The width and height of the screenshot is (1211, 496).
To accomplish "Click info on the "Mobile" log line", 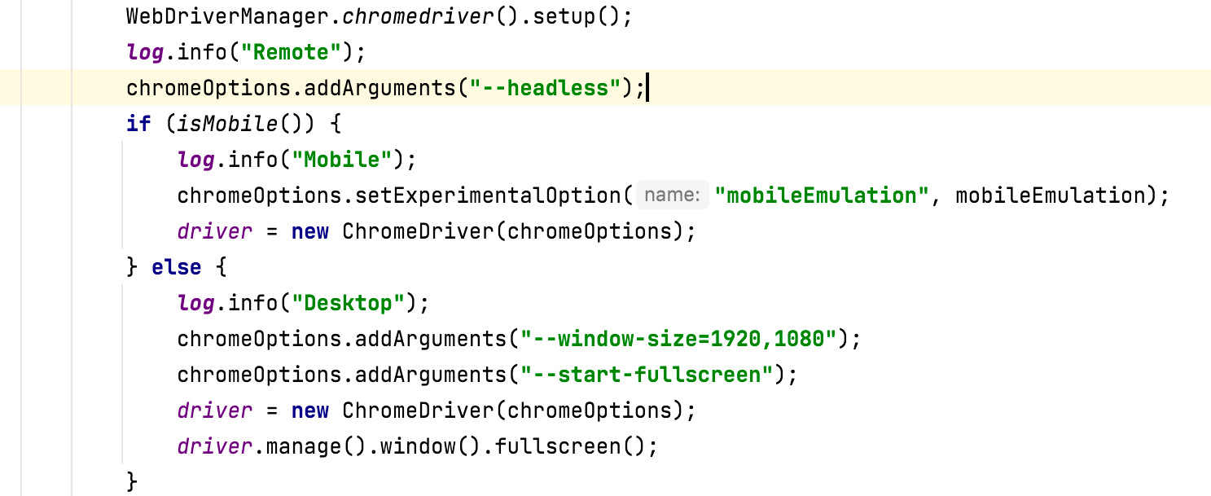I will [x=253, y=160].
